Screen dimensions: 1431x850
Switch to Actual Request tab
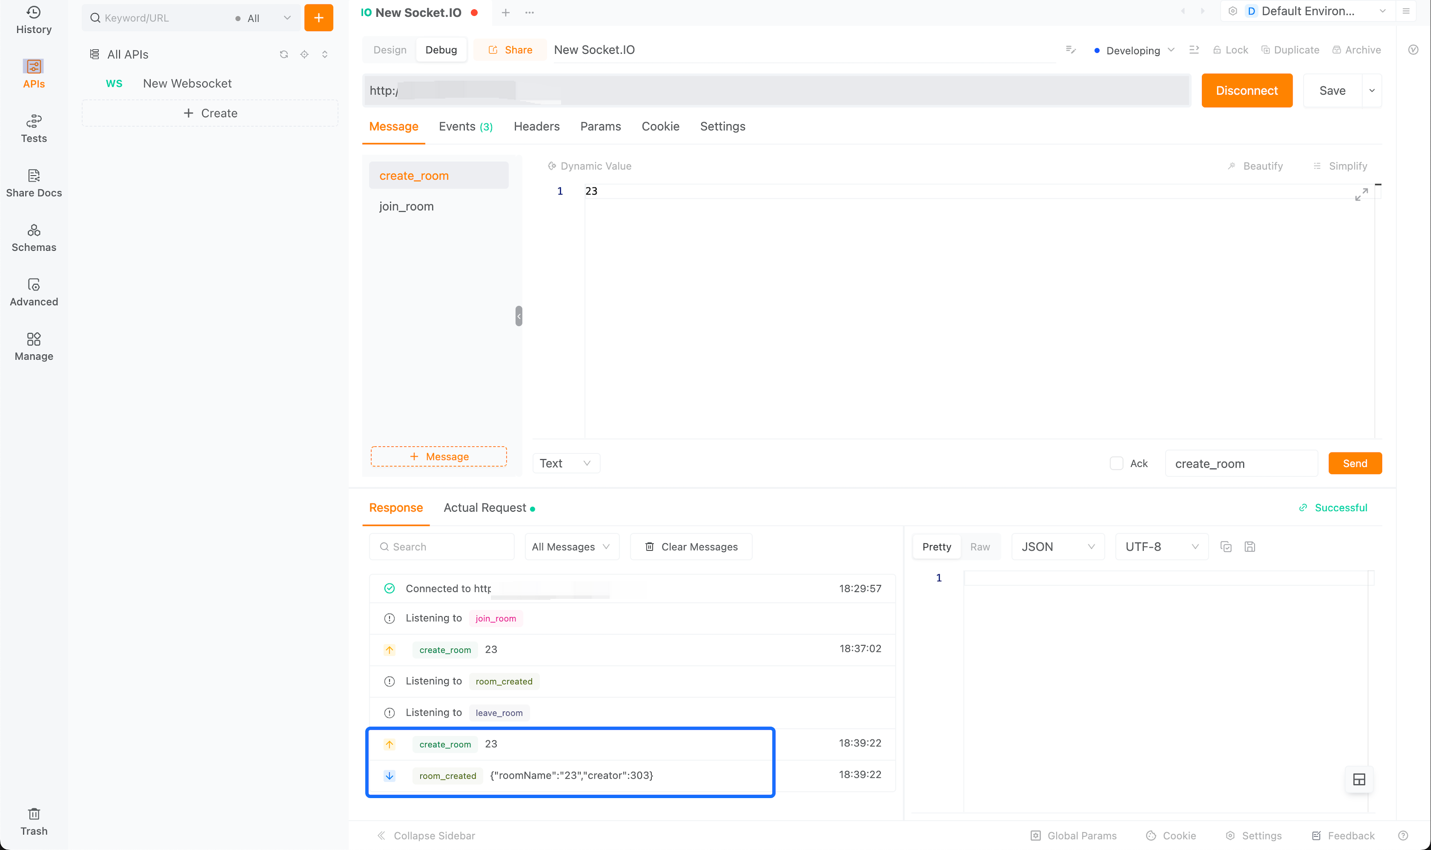tap(489, 508)
